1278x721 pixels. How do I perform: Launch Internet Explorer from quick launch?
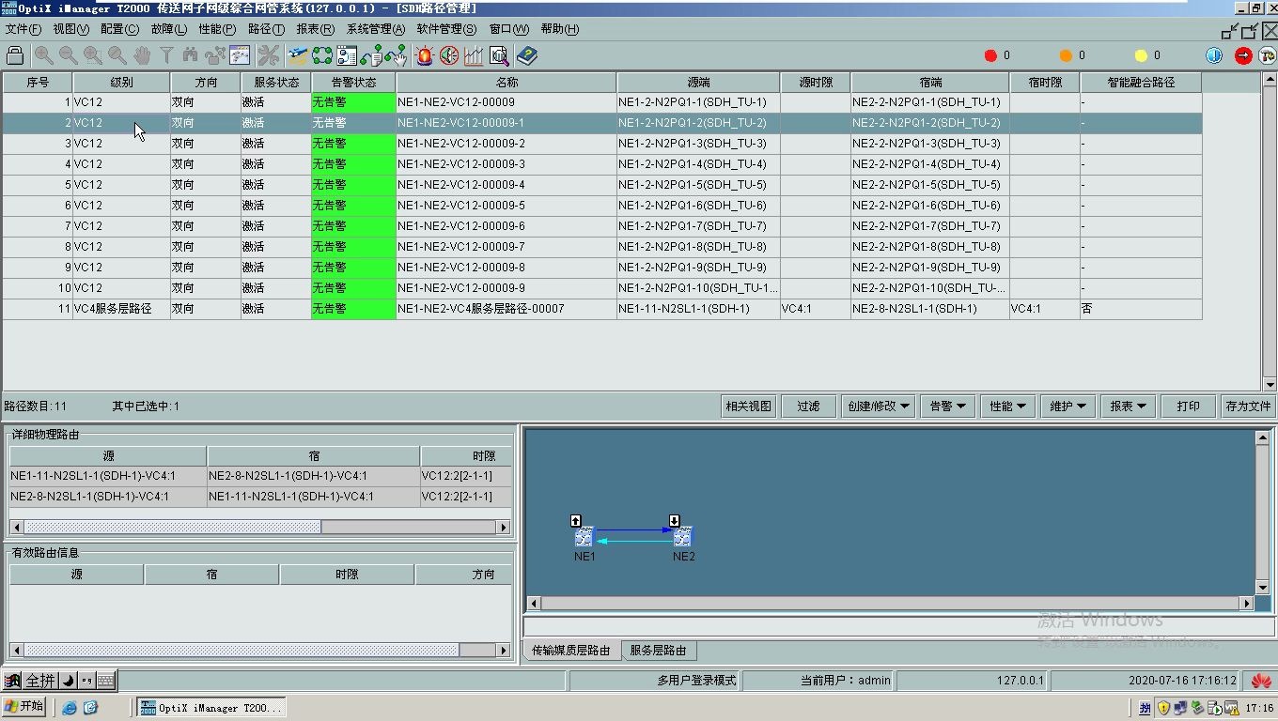pyautogui.click(x=69, y=708)
